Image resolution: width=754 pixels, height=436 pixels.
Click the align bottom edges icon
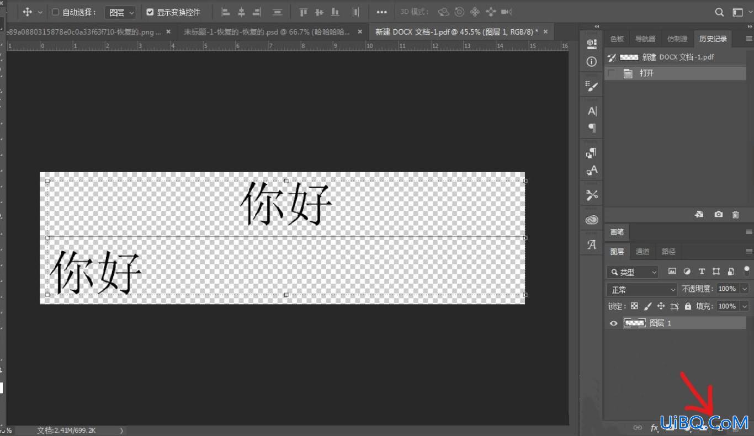(334, 12)
